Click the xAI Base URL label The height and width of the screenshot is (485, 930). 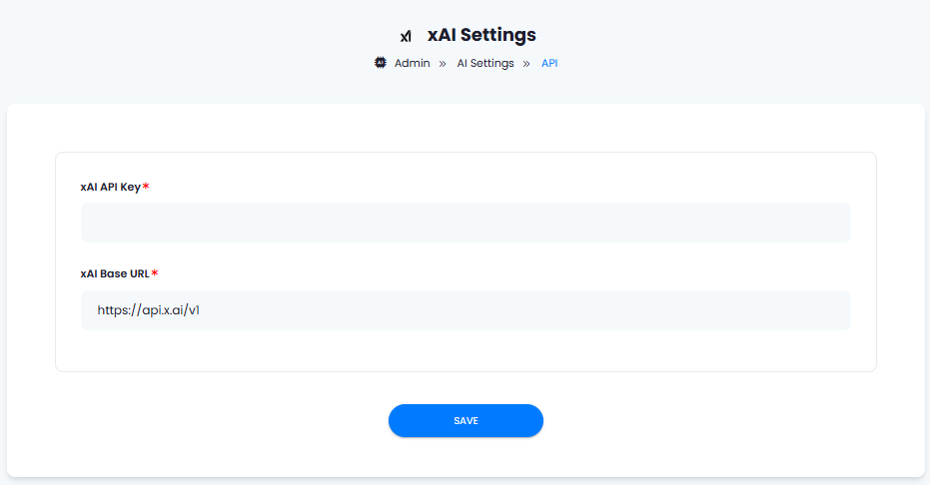point(115,273)
